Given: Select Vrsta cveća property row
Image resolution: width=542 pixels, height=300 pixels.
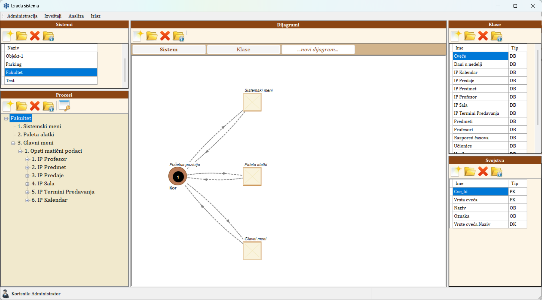Looking at the screenshot, I should coord(490,200).
